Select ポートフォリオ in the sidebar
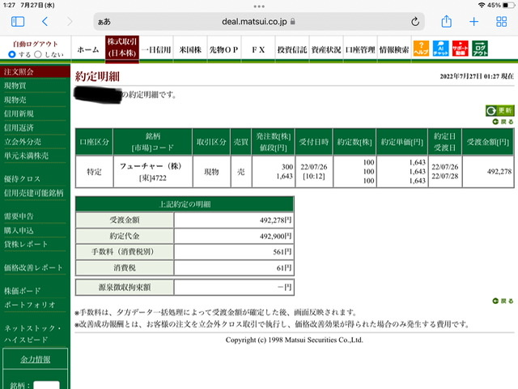This screenshot has width=518, height=389. 29,305
